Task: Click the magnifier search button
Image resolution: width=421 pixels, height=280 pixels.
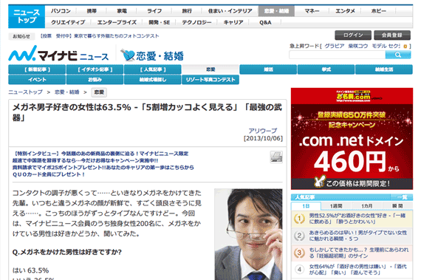Action: [x=398, y=55]
